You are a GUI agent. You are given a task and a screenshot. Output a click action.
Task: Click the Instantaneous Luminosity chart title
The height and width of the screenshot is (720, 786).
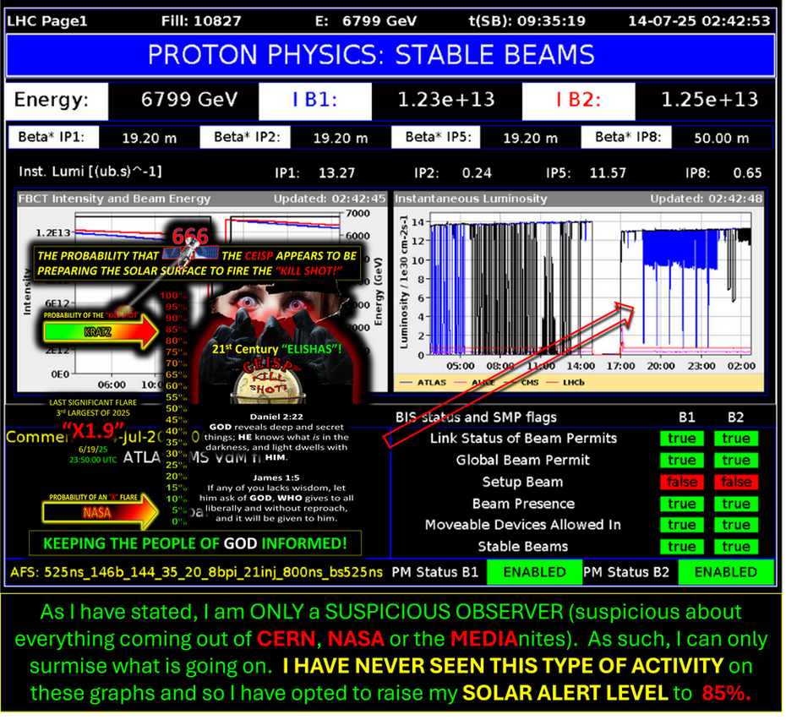point(472,199)
